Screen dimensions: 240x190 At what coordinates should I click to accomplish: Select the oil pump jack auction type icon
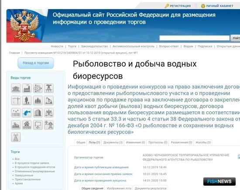point(49,100)
